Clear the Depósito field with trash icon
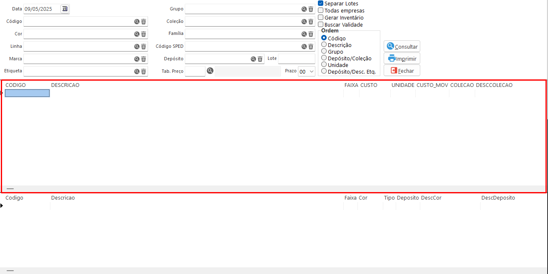 tap(260, 59)
